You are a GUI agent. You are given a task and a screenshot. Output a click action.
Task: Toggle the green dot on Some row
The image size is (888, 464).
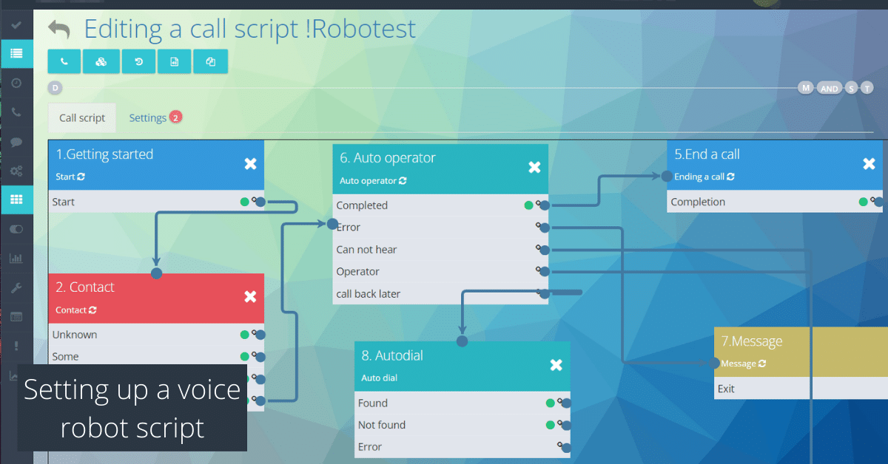244,357
